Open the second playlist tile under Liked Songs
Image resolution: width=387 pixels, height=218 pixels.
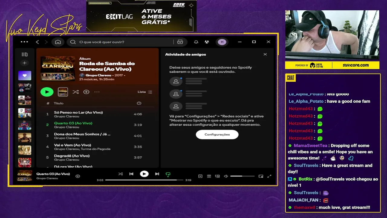[24, 88]
